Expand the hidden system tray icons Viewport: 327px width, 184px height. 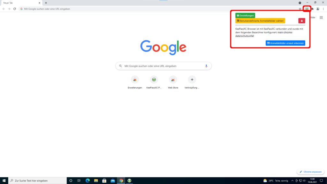tap(293, 181)
